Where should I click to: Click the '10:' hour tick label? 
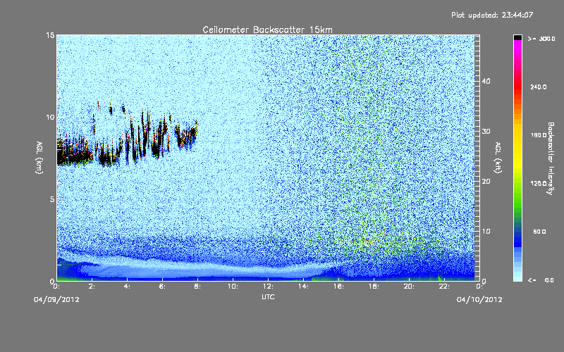233,287
